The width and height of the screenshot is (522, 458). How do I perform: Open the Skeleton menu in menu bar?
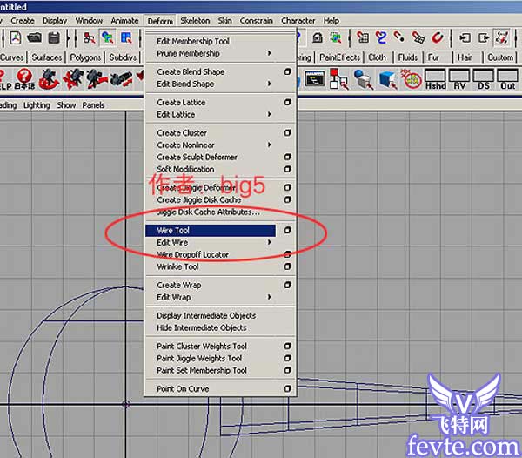[x=195, y=21]
